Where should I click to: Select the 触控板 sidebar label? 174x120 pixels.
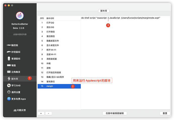(15, 45)
